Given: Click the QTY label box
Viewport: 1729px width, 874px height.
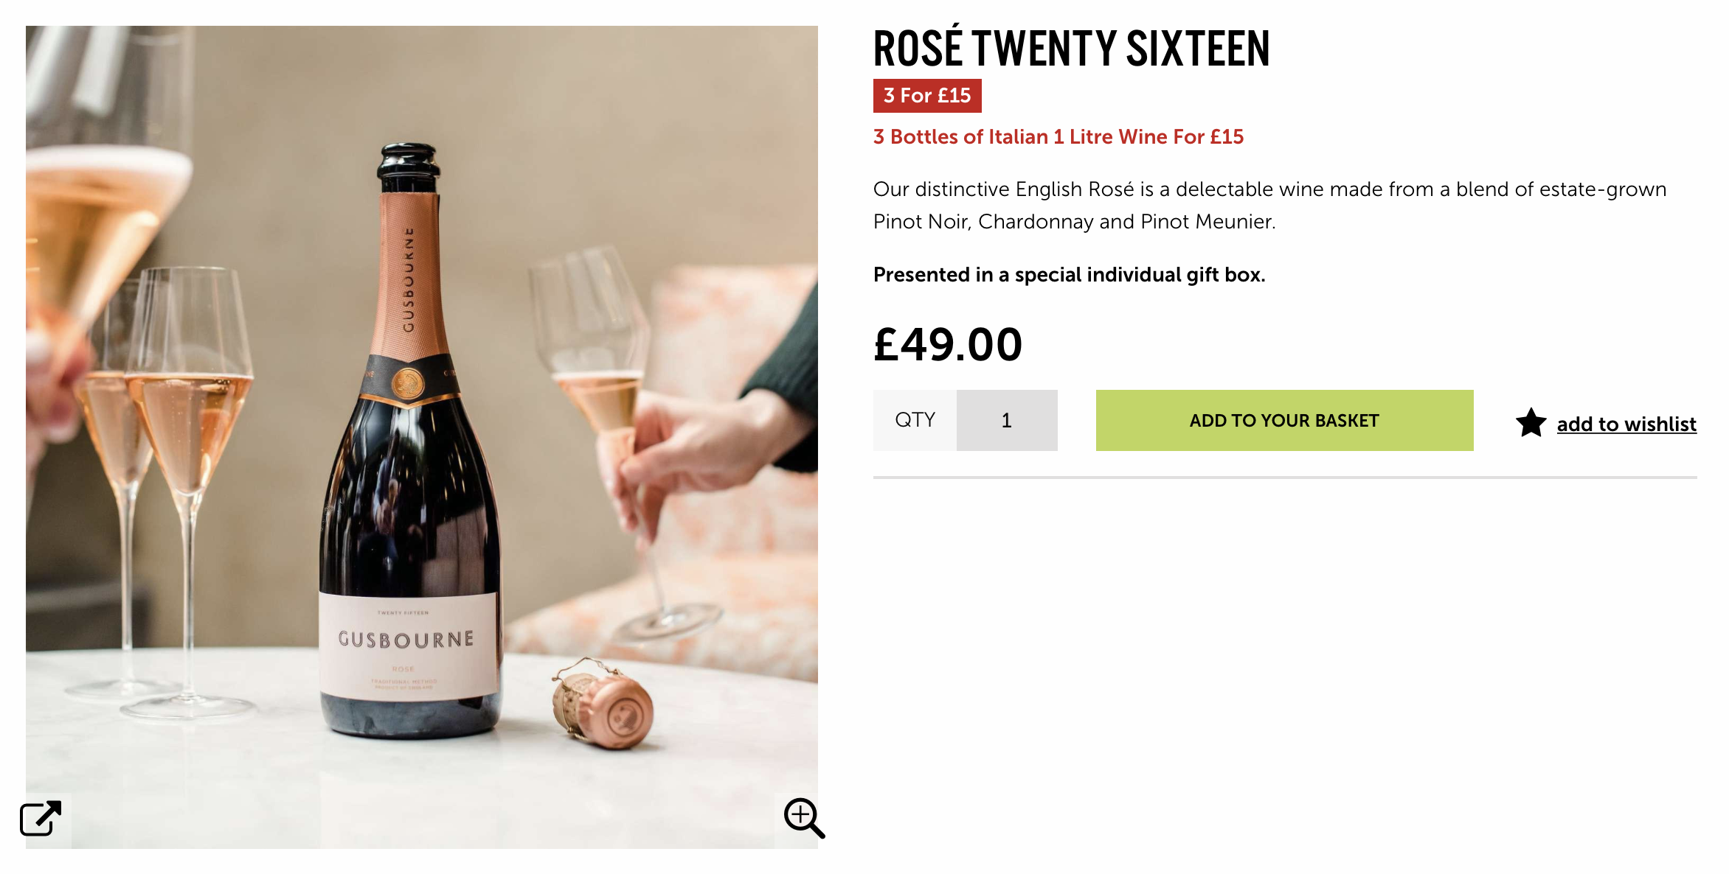Looking at the screenshot, I should pos(915,420).
